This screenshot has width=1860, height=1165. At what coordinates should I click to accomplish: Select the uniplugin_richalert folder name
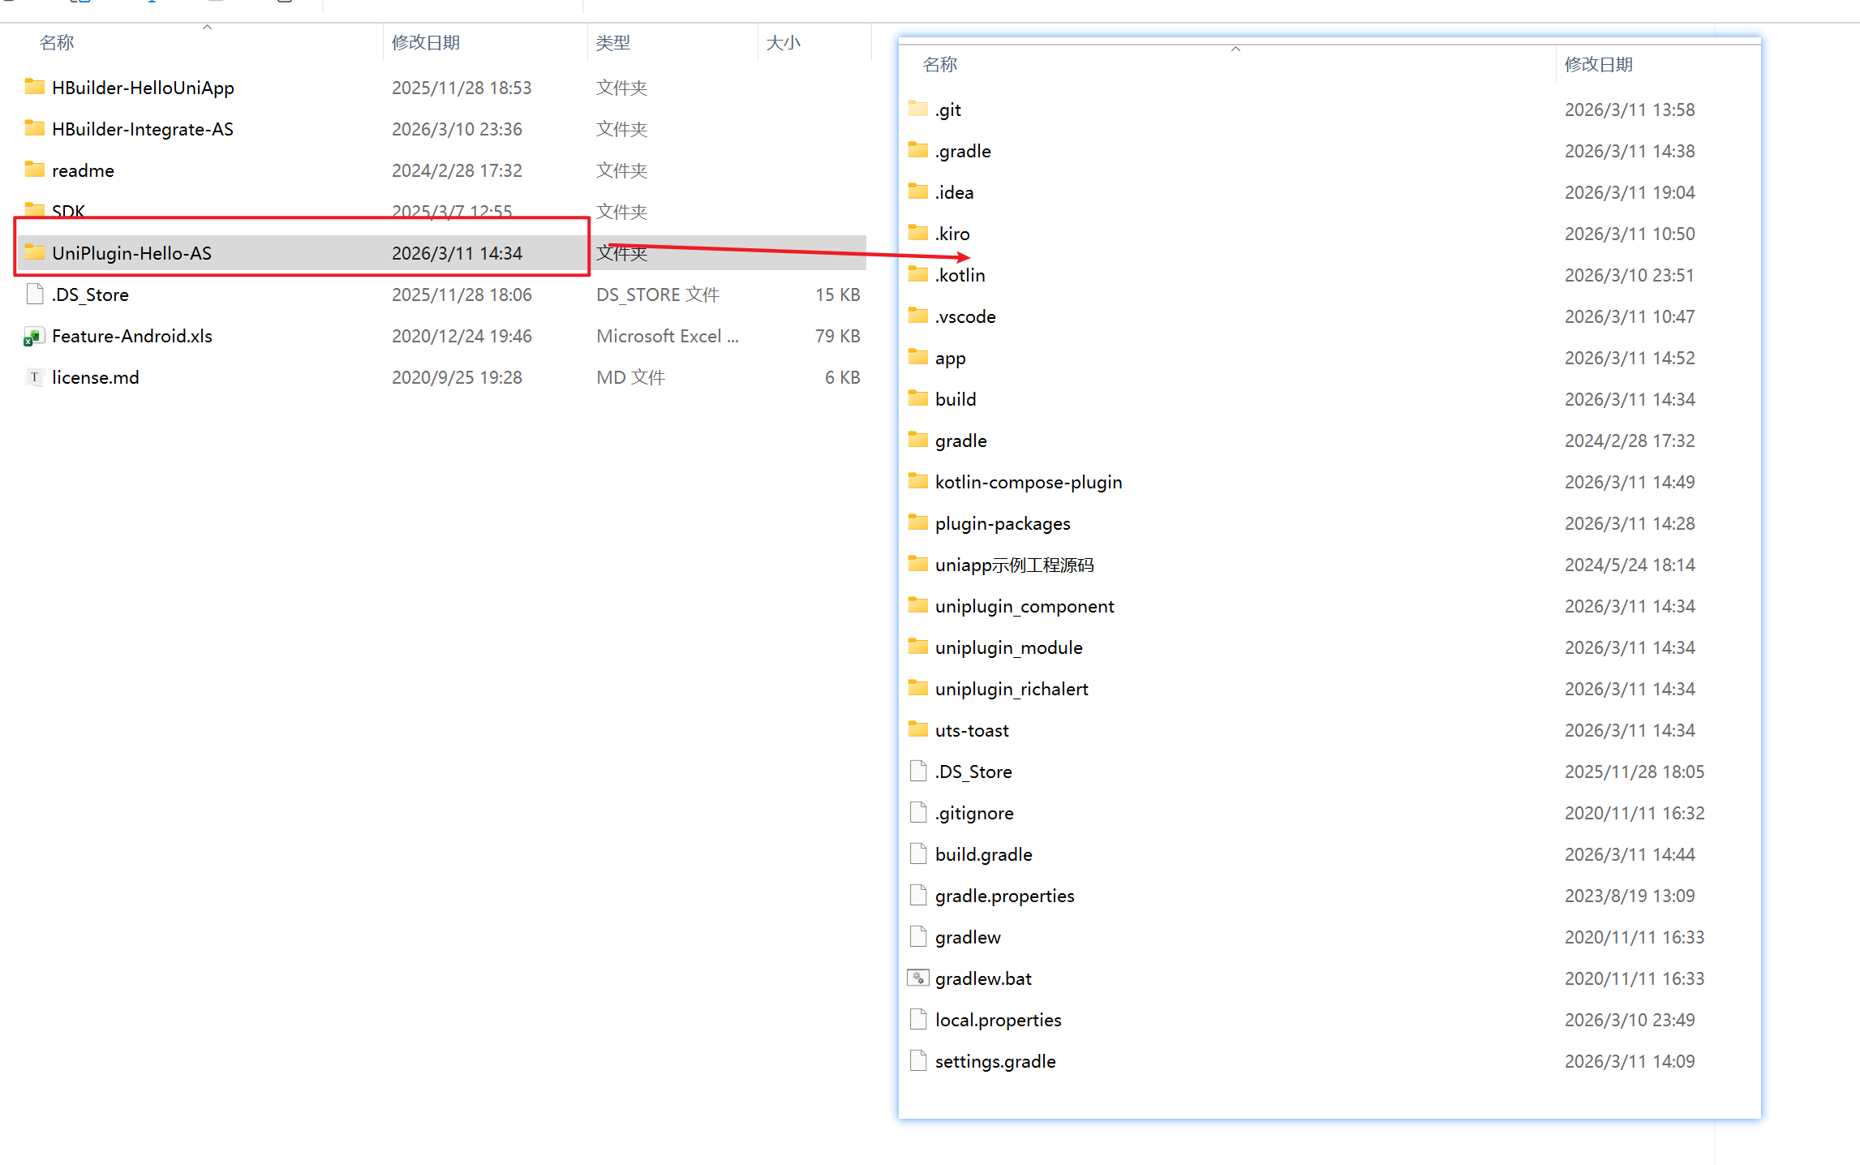click(1011, 690)
